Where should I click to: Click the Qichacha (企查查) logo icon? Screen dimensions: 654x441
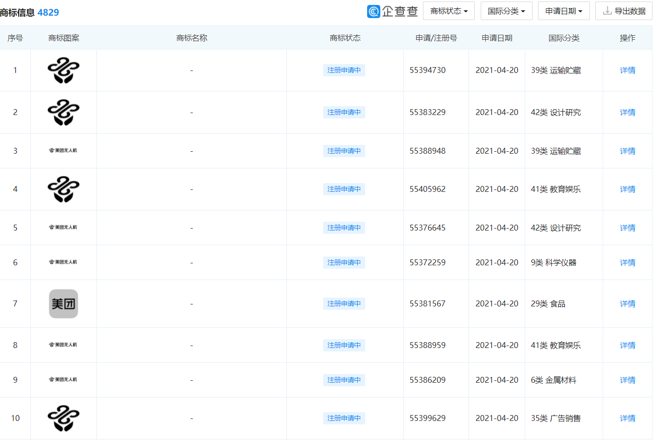(x=373, y=10)
